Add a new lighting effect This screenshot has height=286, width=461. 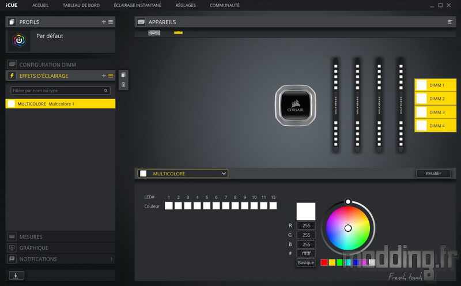click(104, 76)
